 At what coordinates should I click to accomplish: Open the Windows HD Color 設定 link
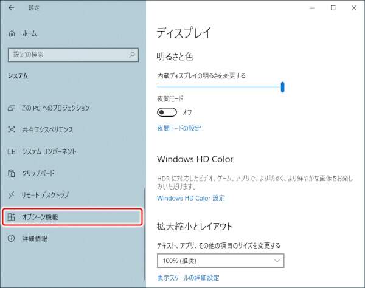[190, 198]
